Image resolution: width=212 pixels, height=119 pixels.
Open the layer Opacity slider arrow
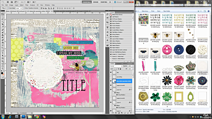(133, 66)
